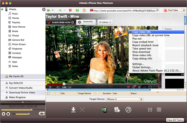Open Download Online Video in the sidebar
The height and width of the screenshot is (123, 187).
pos(22,92)
